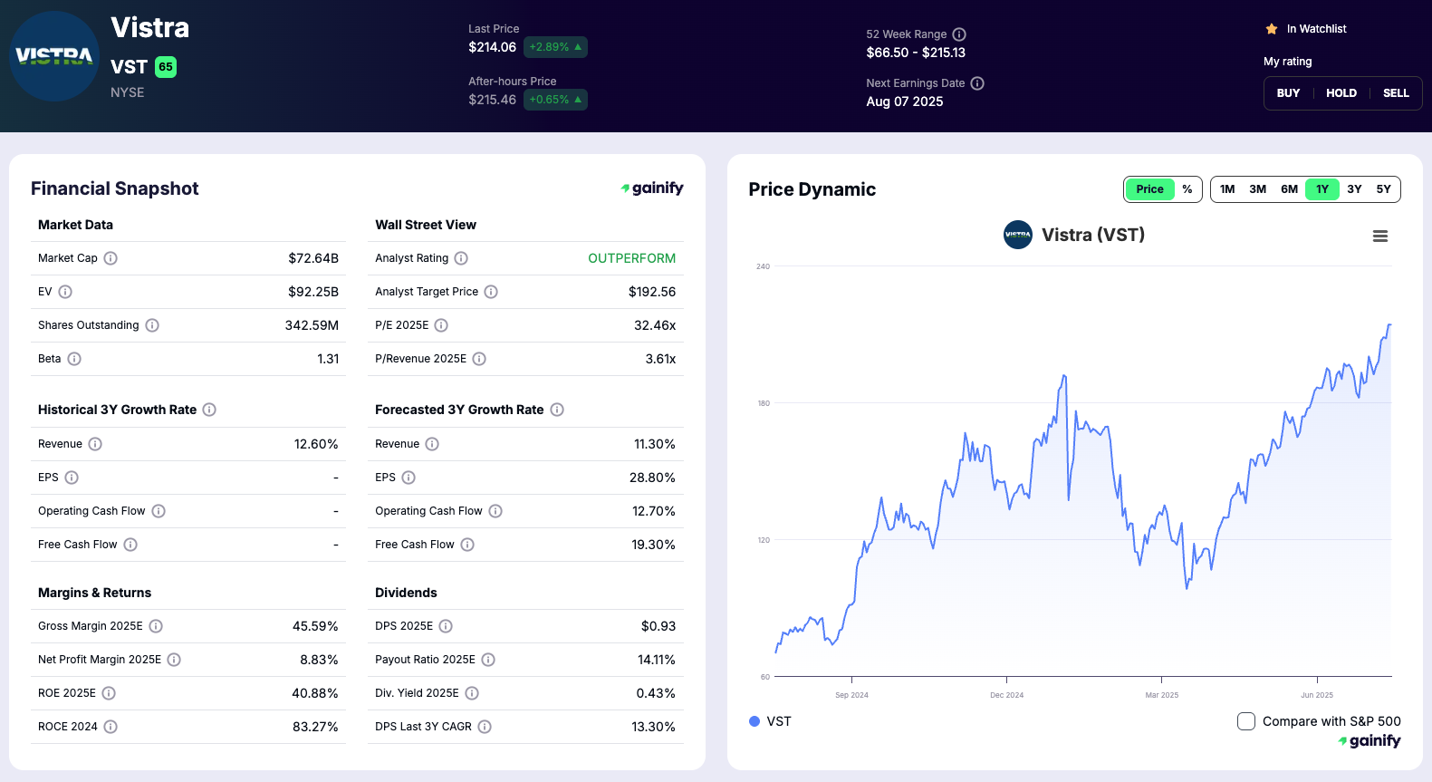Open forecasted Free Cash Flow info icon
The height and width of the screenshot is (782, 1432).
click(x=467, y=545)
